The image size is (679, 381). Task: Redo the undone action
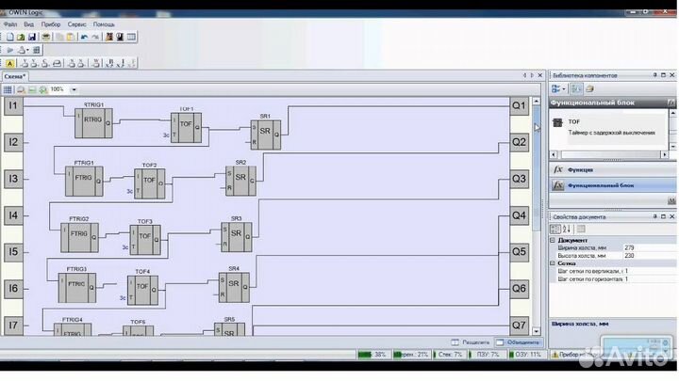(95, 37)
